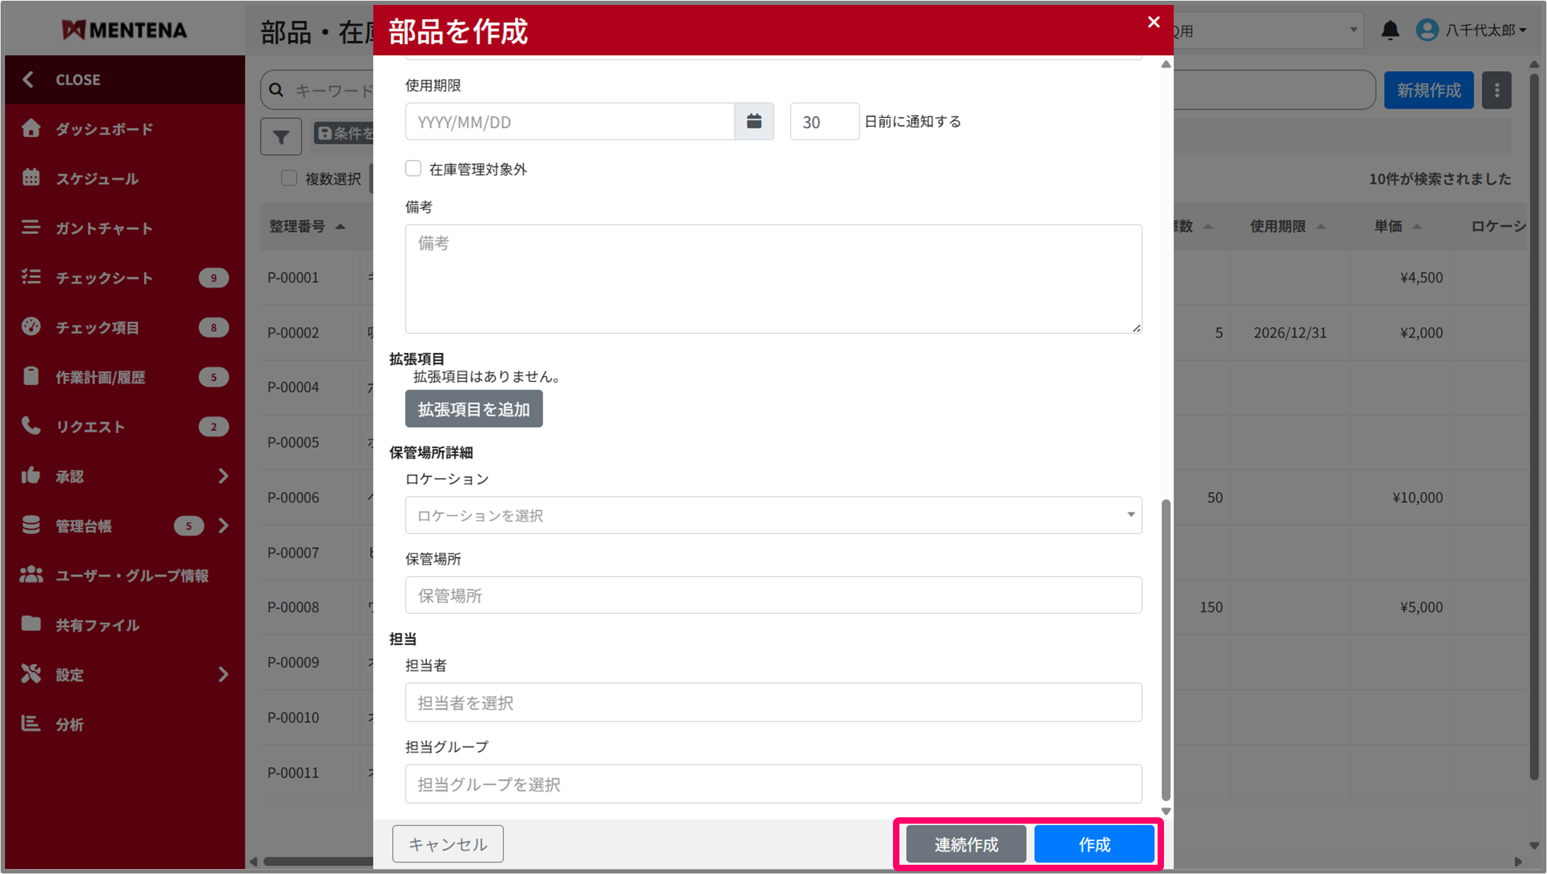Click the filter funnel icon
The width and height of the screenshot is (1547, 874).
click(281, 136)
